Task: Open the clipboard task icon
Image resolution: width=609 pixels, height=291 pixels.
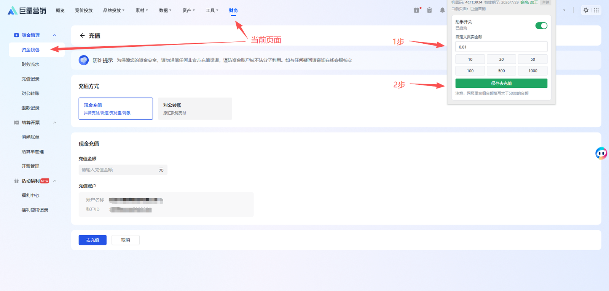Action: coord(429,10)
